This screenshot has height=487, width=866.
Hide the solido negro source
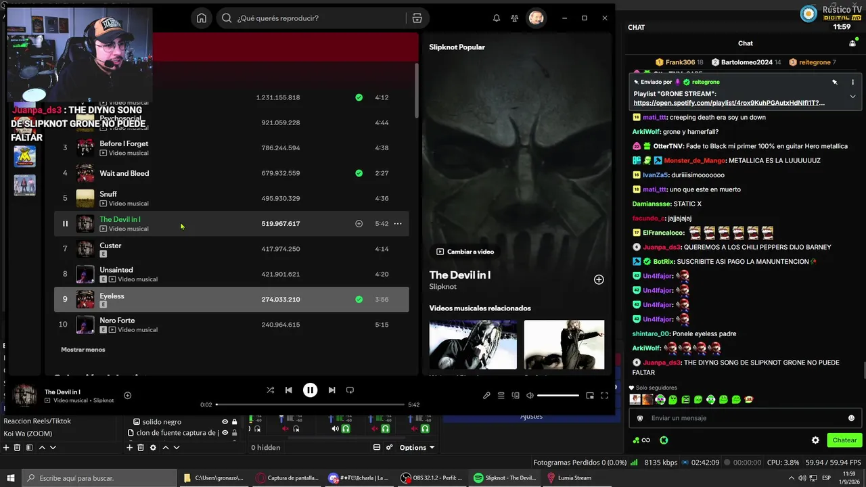coord(225,421)
